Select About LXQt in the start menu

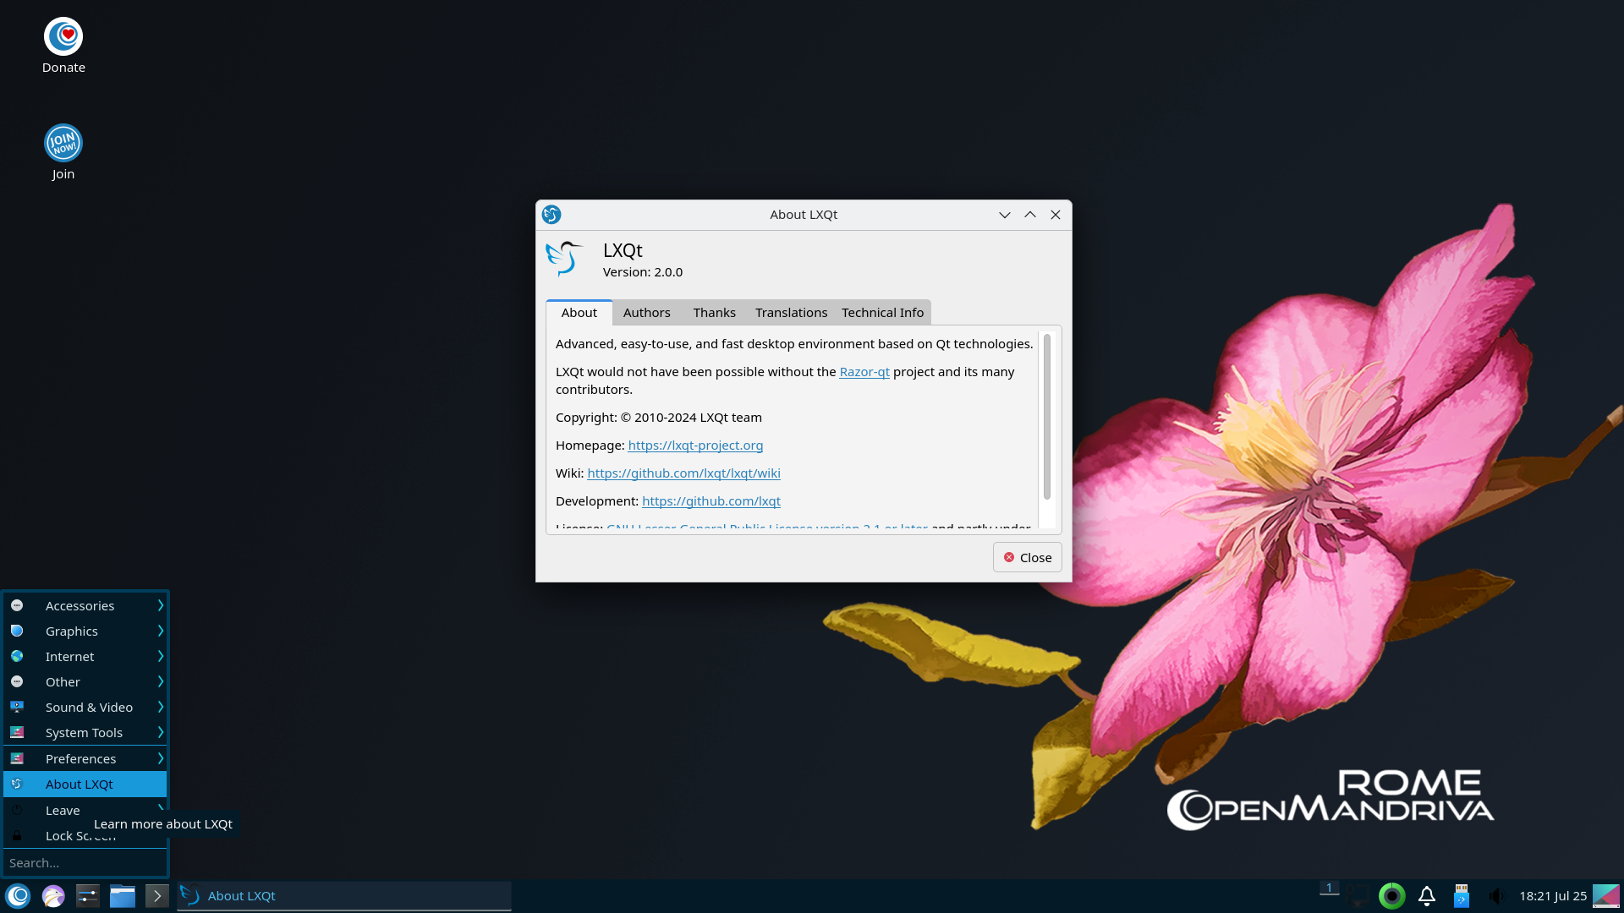pos(85,785)
